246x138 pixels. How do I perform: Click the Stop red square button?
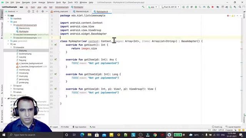click(213, 7)
